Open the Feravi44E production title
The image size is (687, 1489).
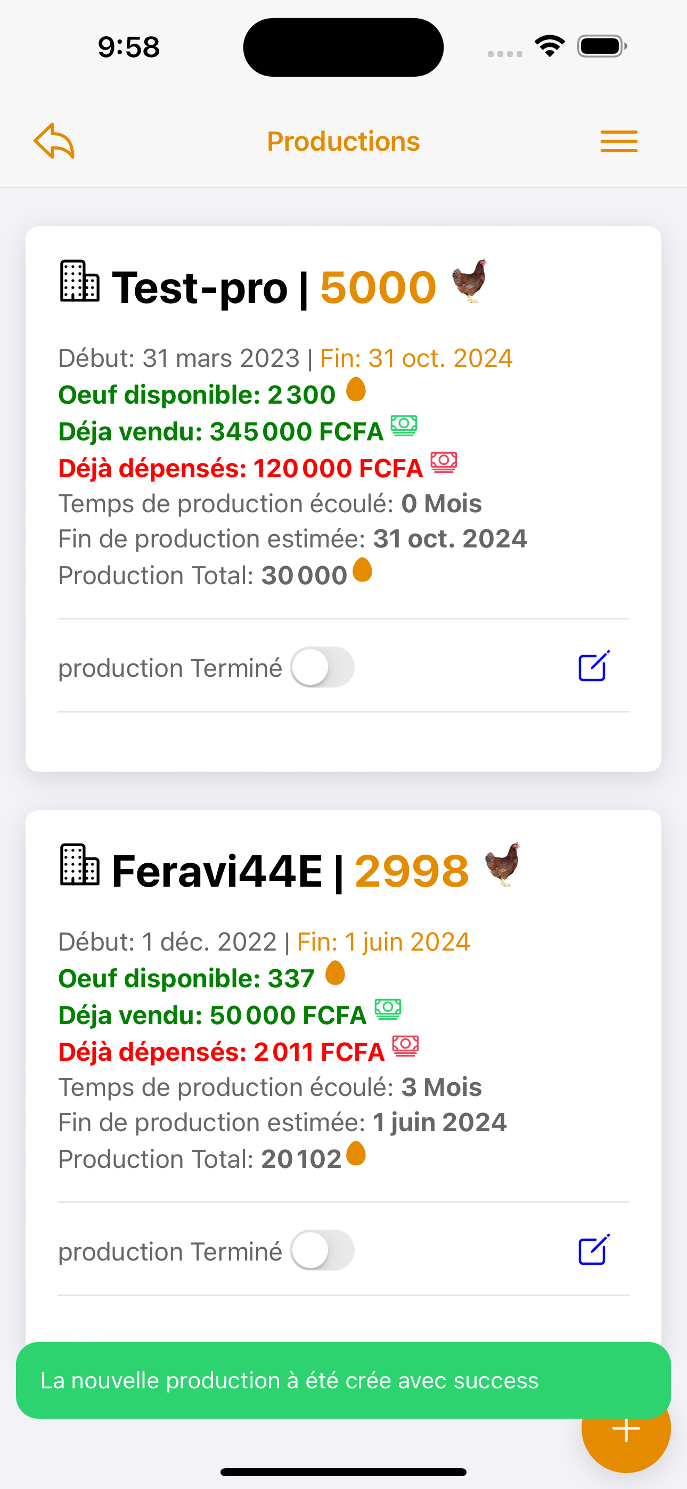tap(217, 871)
